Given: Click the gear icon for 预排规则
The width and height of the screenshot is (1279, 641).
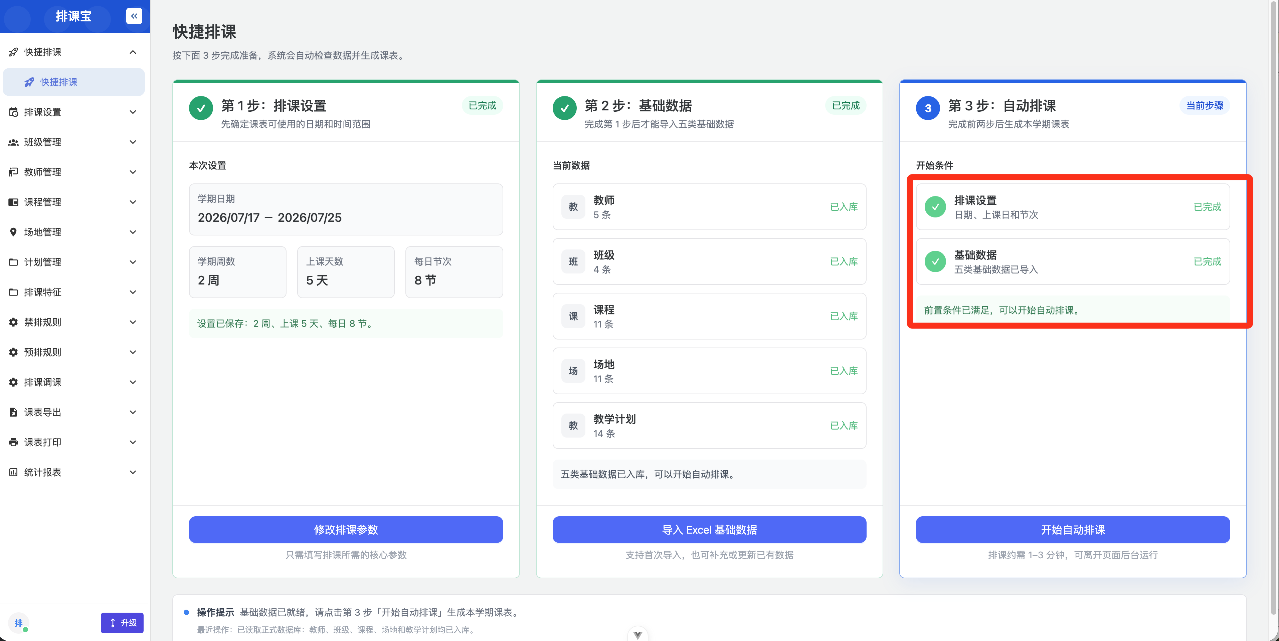Looking at the screenshot, I should pos(13,352).
